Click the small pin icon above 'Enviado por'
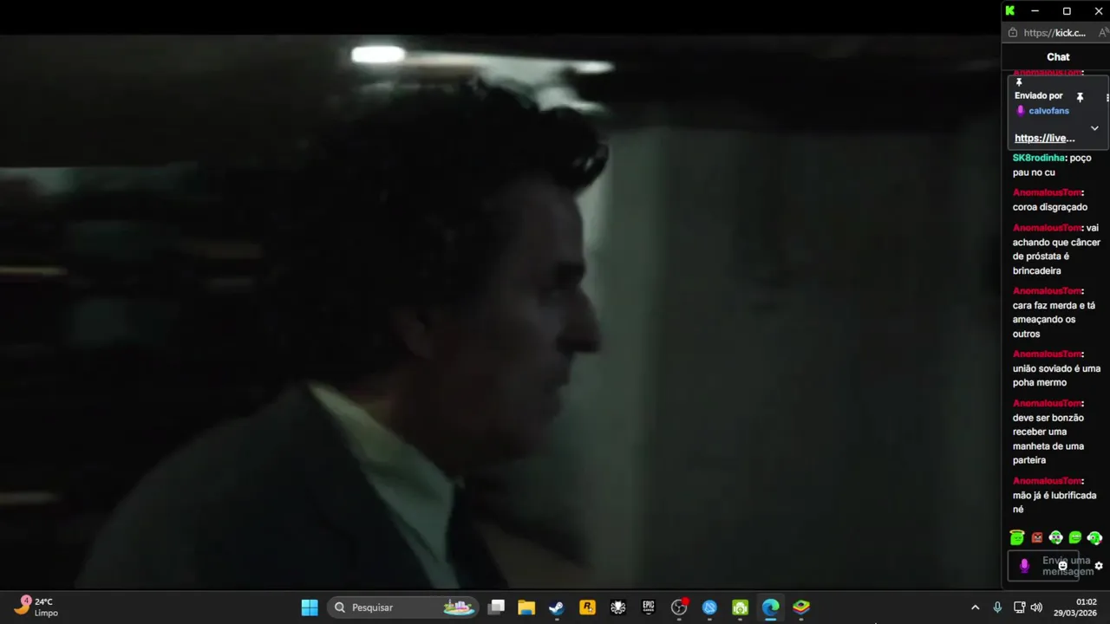Viewport: 1110px width, 624px height. 1019,82
